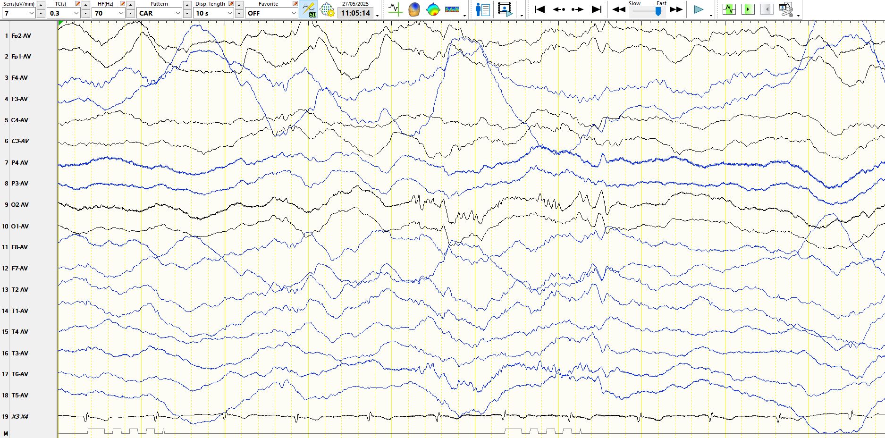Click the green waveform review icon
Image resolution: width=885 pixels, height=438 pixels.
click(x=729, y=9)
